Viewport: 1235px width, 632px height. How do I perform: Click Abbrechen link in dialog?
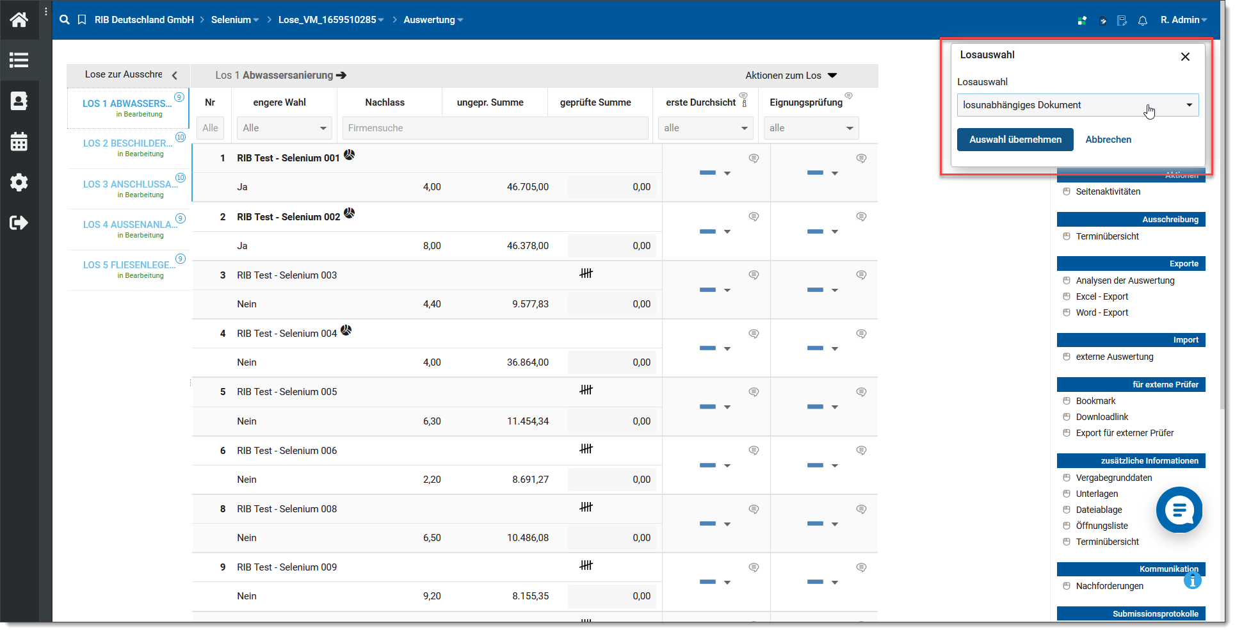click(x=1108, y=140)
